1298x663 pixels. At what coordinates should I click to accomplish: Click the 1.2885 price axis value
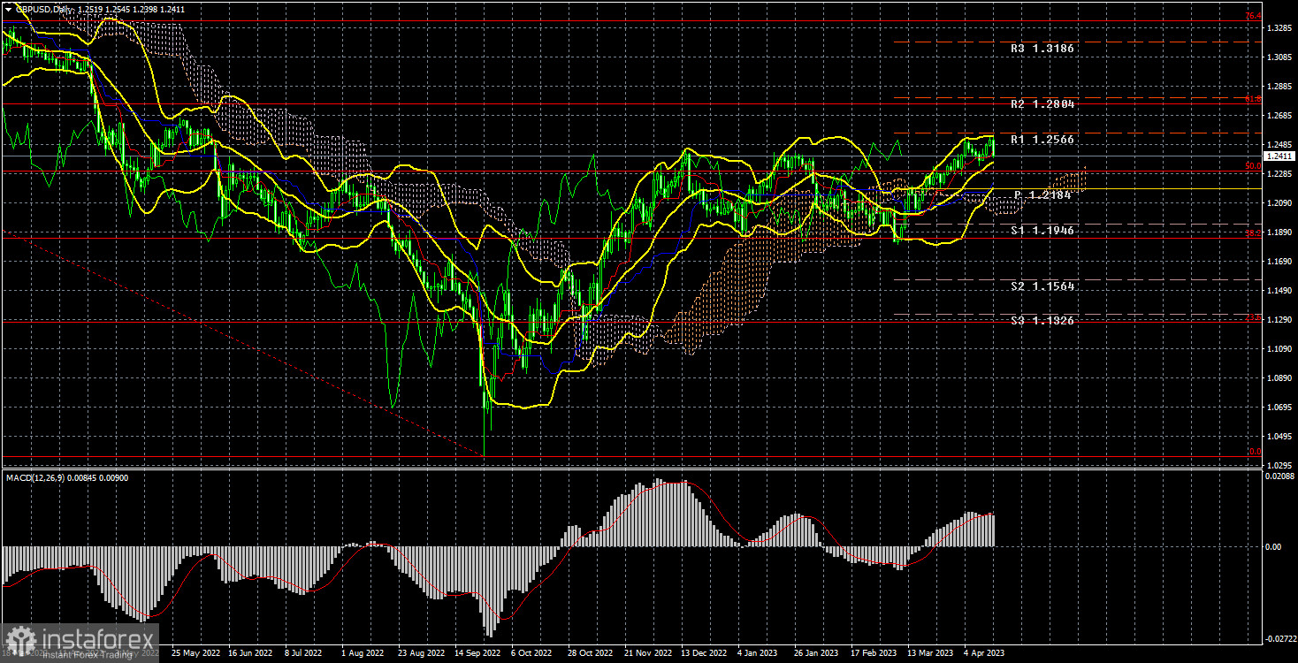(x=1279, y=87)
